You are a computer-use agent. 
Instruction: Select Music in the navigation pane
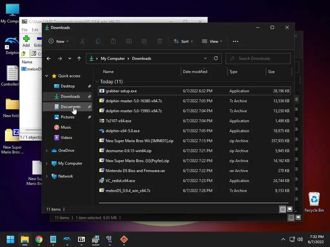pos(67,127)
